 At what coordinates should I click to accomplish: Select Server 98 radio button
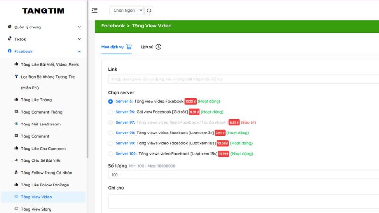click(111, 133)
